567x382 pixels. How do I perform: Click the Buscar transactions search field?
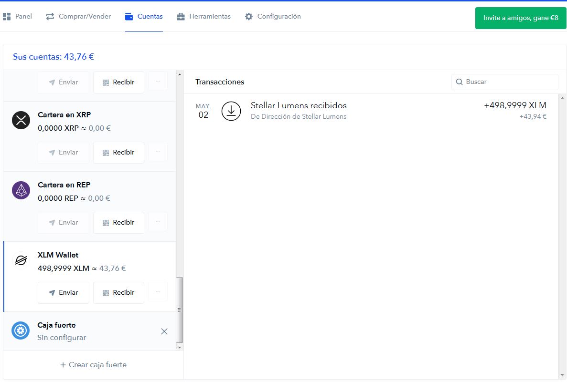point(504,82)
